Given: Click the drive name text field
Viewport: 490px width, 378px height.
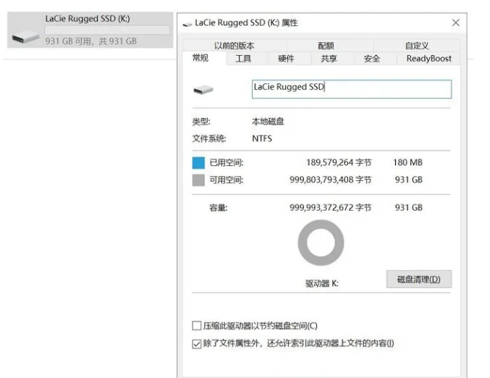Looking at the screenshot, I should [350, 88].
